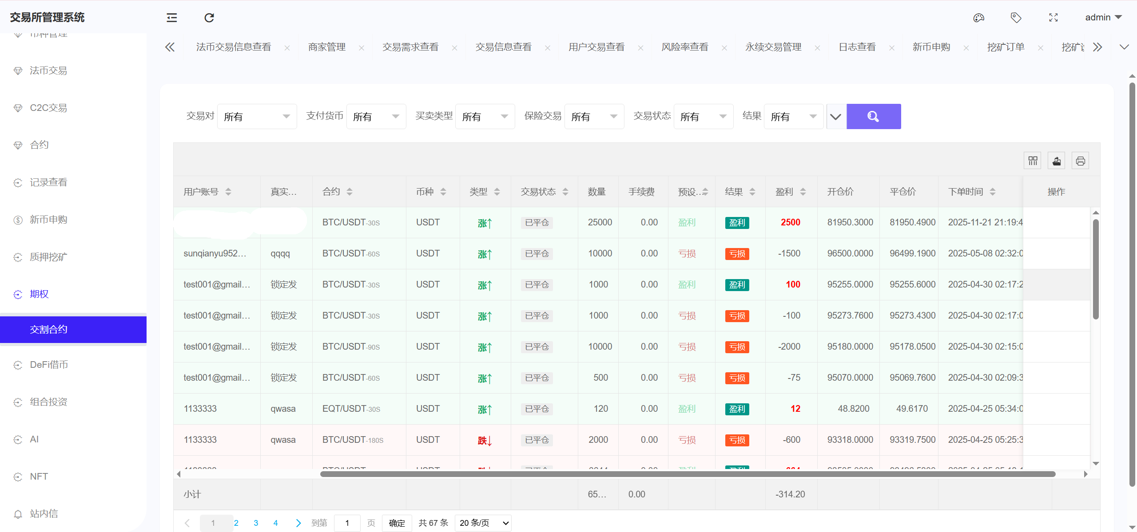Click the tag icon in header
1137x532 pixels.
point(1016,18)
